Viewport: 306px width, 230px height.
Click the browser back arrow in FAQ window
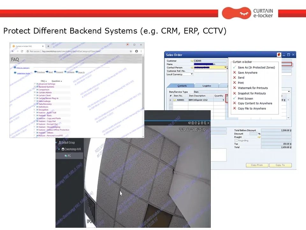click(12, 51)
